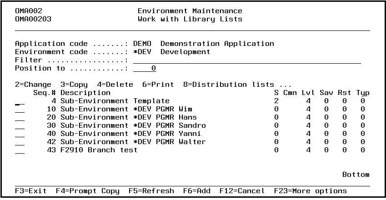The width and height of the screenshot is (386, 200).
Task: Click option field for PGMR Hans row
Action: [x=20, y=118]
